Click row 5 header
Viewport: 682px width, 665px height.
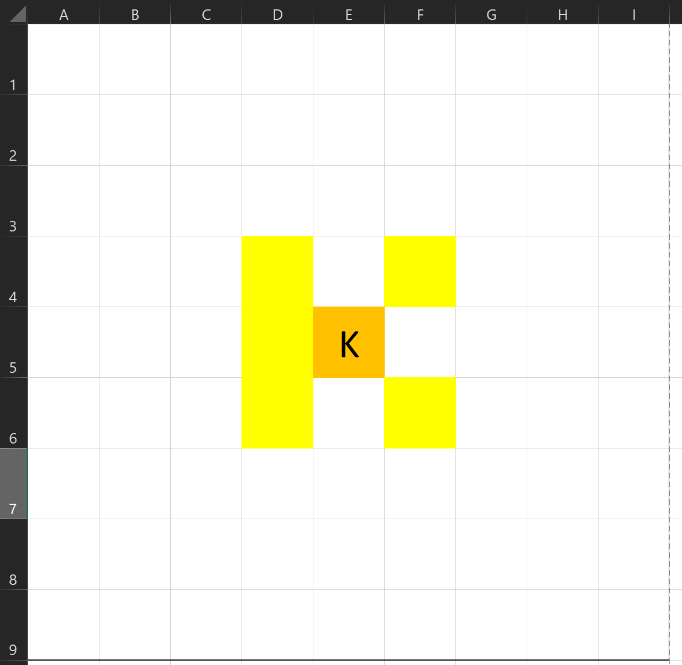13,342
